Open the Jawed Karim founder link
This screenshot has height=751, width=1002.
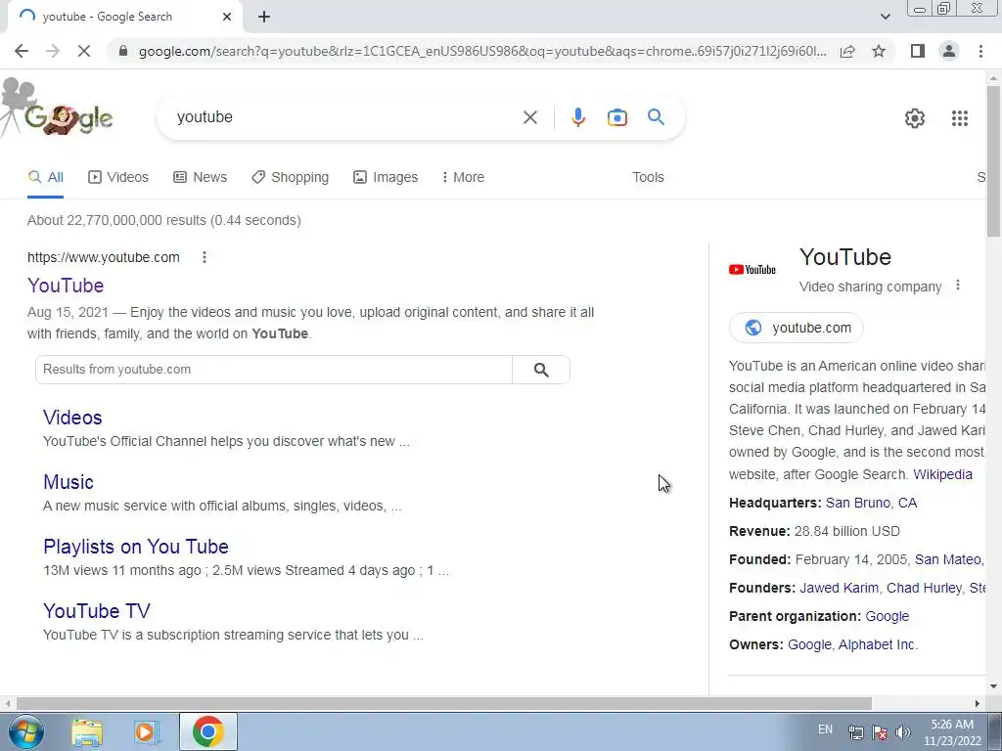(x=839, y=588)
